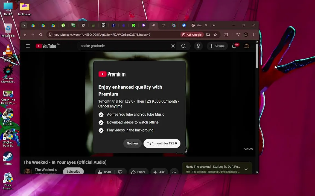Viewport: 315px width, 196px height.
Task: Click the video title In Your Eyes
Action: [65, 162]
